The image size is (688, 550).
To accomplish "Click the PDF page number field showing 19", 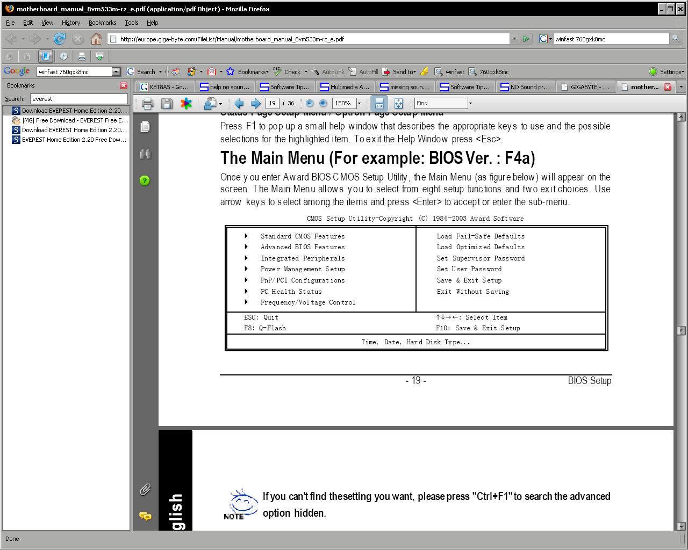I will point(272,103).
